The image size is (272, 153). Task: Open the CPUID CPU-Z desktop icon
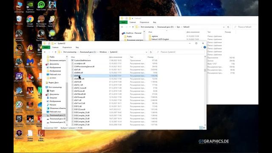19,77
